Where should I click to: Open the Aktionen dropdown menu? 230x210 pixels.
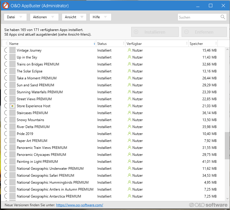(44, 17)
